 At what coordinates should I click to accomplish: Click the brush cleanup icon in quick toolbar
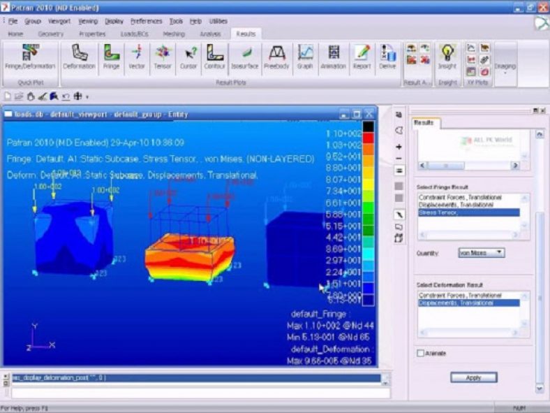pos(42,96)
